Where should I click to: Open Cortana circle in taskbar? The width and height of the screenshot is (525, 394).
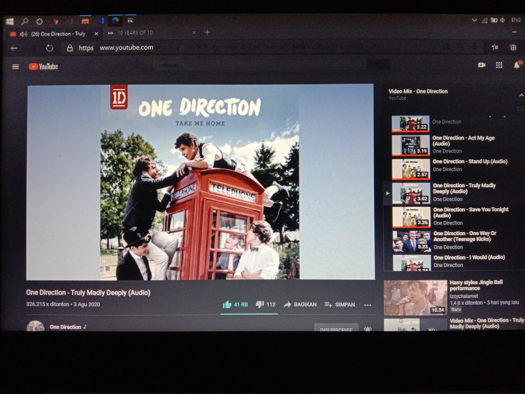39,21
